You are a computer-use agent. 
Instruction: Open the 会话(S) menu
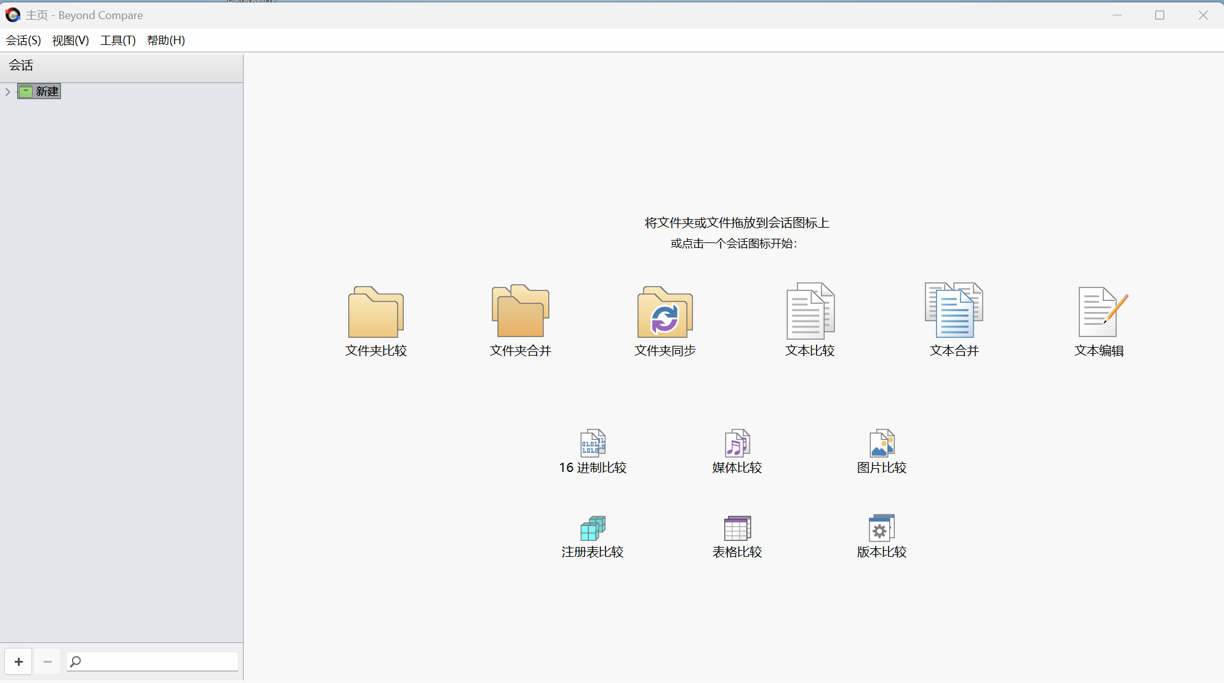pos(22,40)
